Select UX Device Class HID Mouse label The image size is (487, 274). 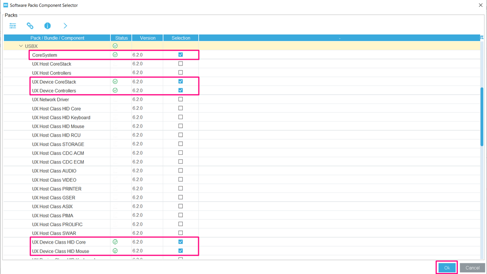pos(60,252)
